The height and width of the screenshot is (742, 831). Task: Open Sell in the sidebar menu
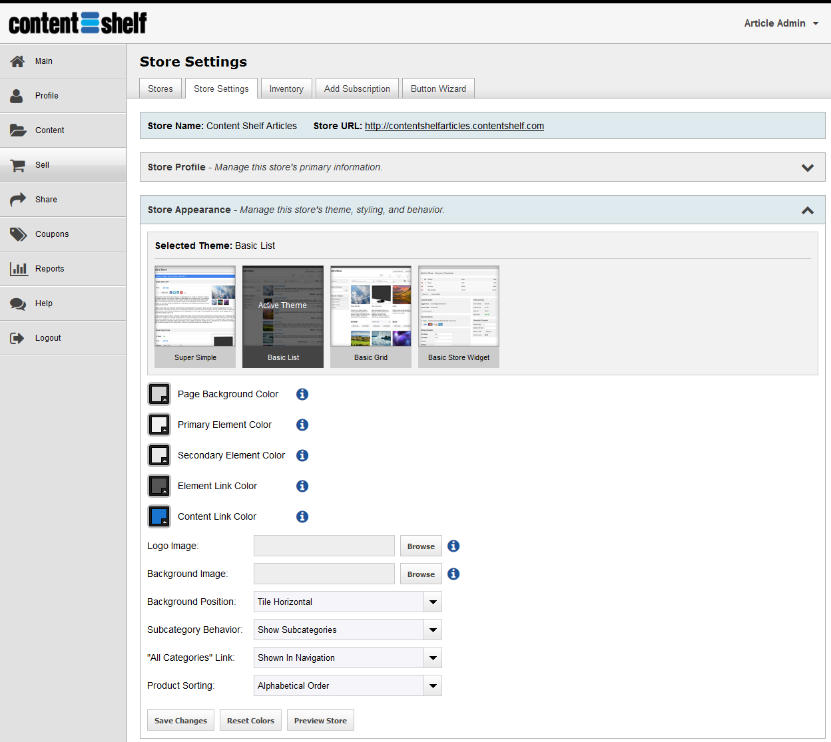63,165
